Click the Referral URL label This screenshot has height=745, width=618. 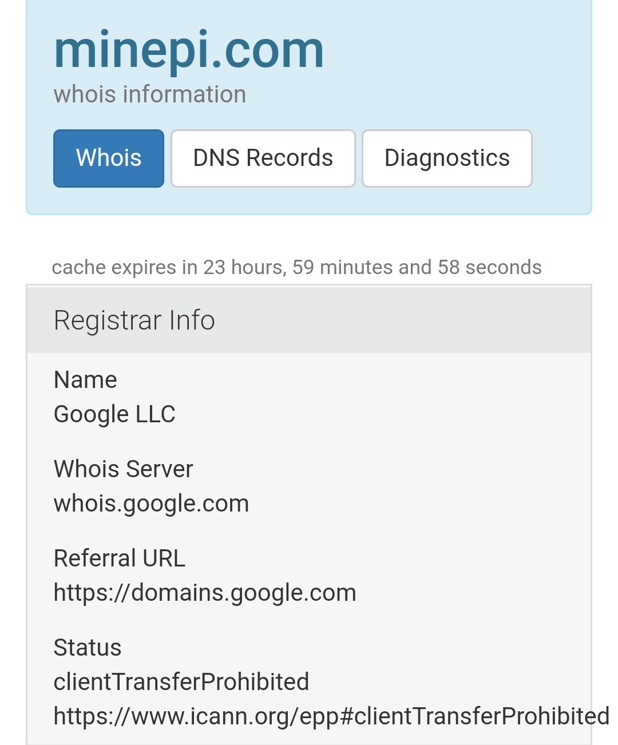click(x=120, y=558)
